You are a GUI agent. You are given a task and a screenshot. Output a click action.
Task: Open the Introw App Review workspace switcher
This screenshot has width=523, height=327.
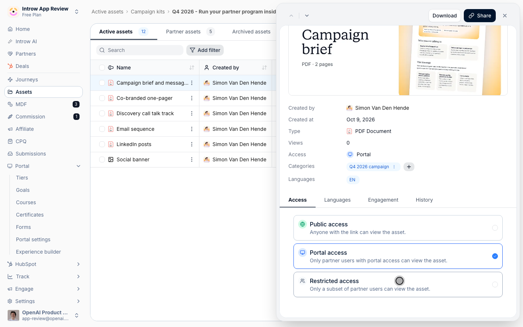tap(44, 12)
